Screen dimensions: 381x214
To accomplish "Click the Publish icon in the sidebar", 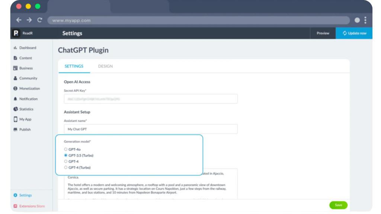I will click(x=15, y=130).
